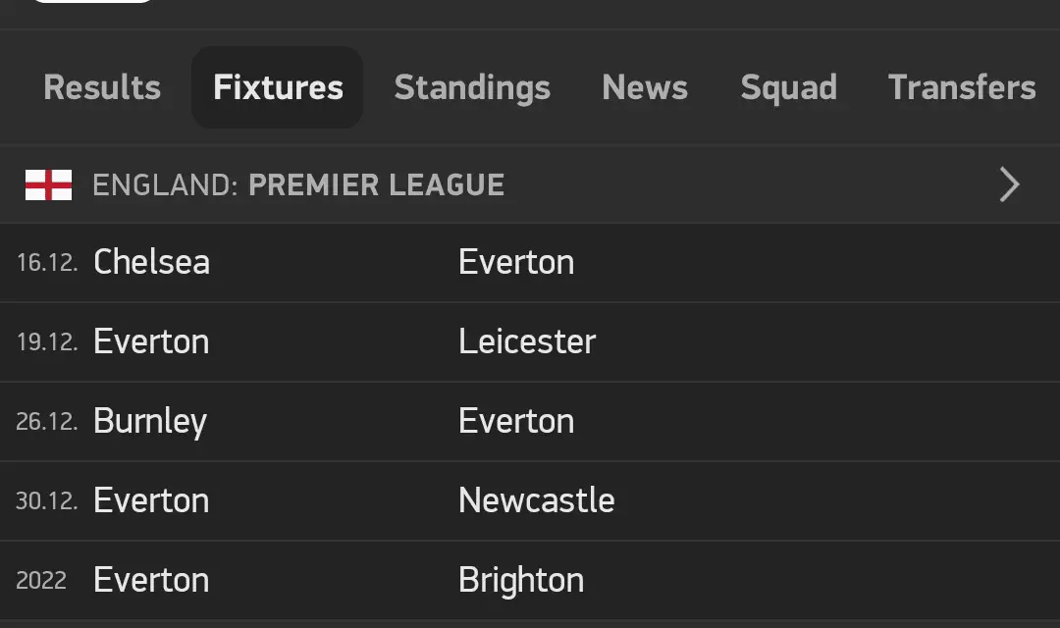Open the Standings tab
The height and width of the screenshot is (628, 1060).
point(472,87)
